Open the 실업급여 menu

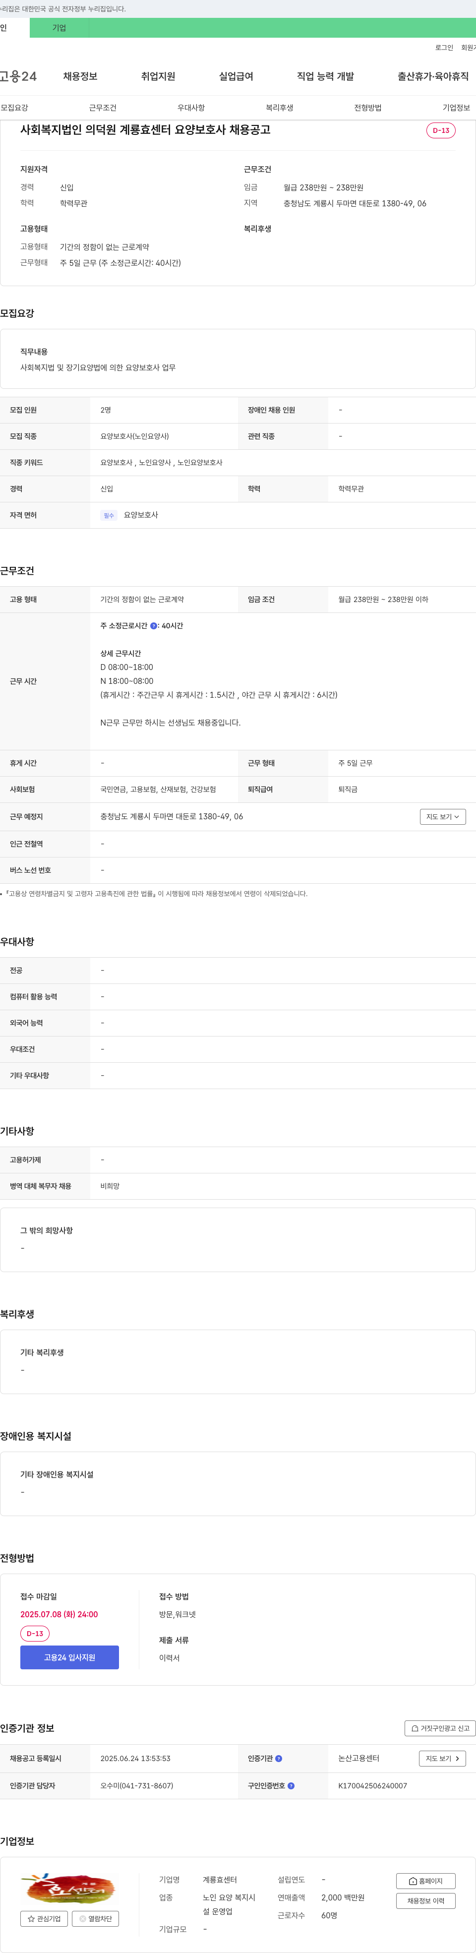[x=236, y=76]
